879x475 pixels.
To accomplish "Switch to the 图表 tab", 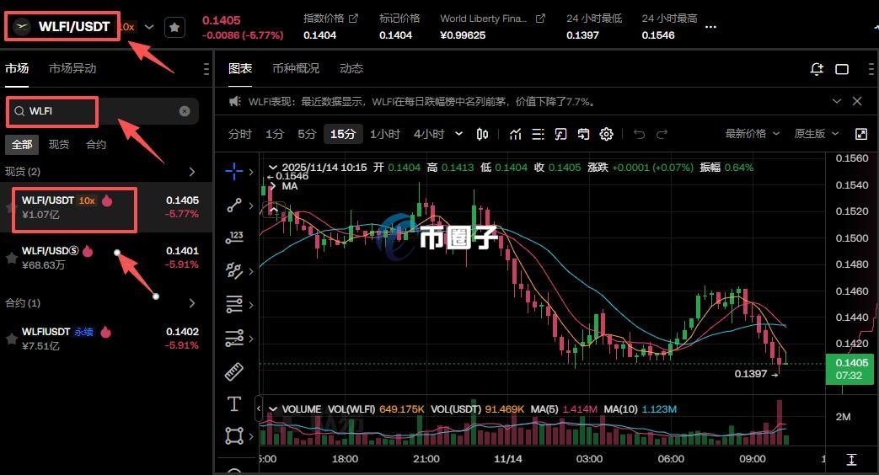I will (240, 68).
